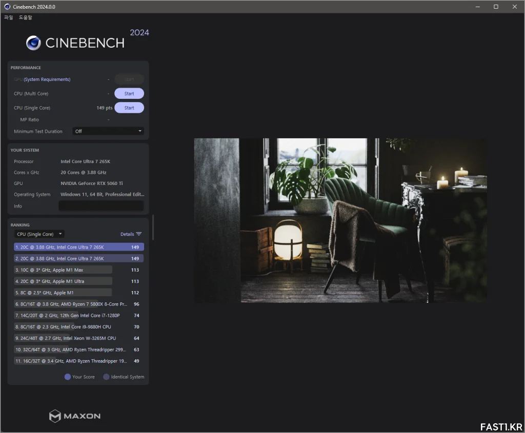The image size is (525, 433).
Task: Select the Apple M1 Max ranking row
Action: [x=79, y=270]
